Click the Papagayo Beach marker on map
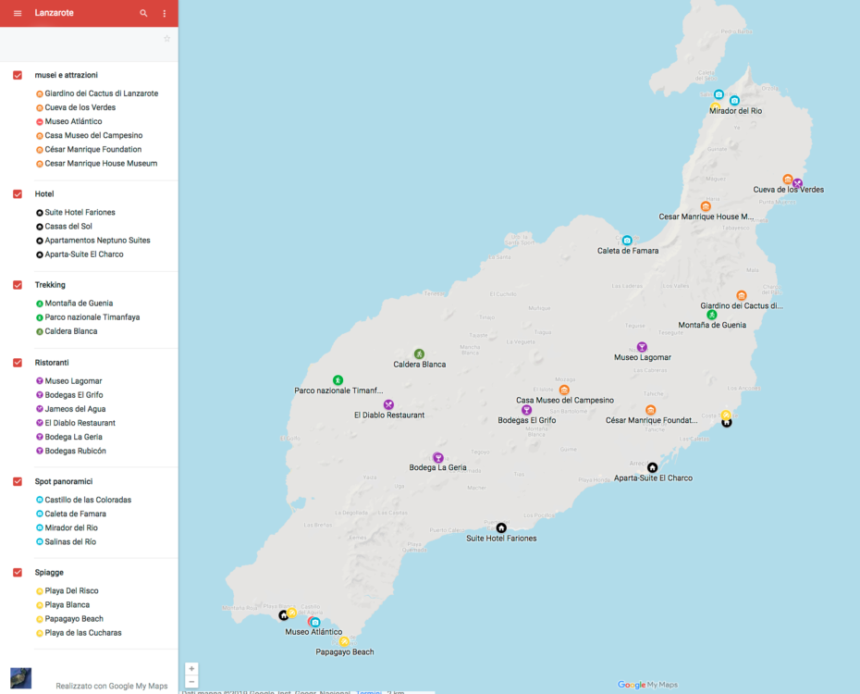The width and height of the screenshot is (860, 694). pos(344,641)
